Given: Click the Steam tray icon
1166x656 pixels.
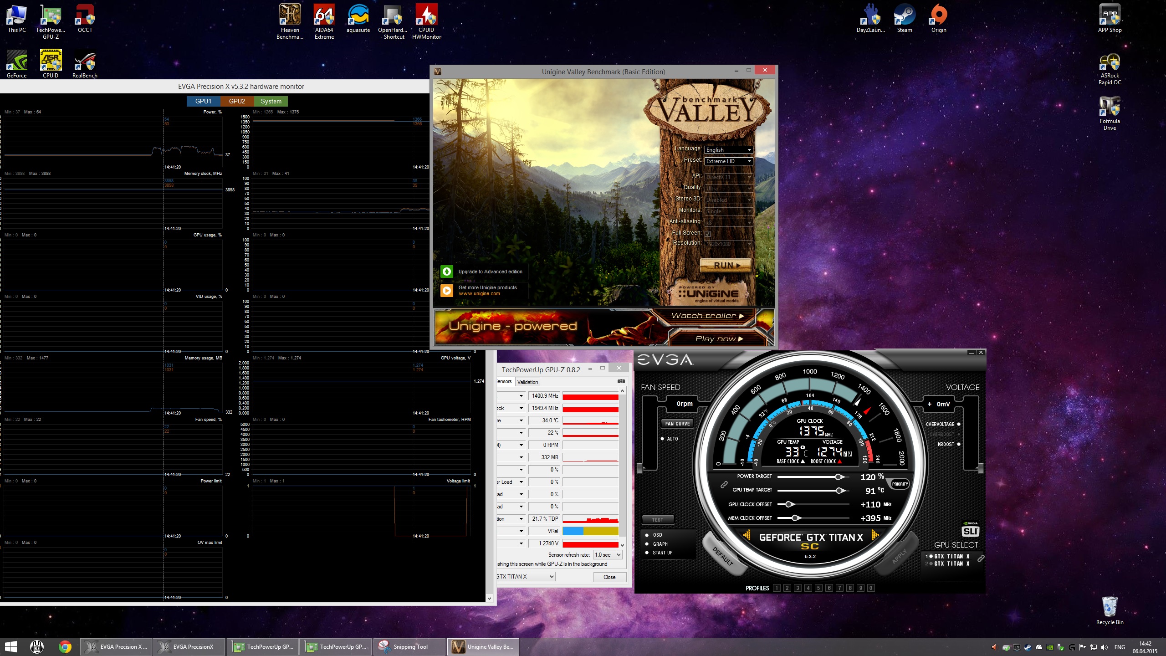Looking at the screenshot, I should click(x=1028, y=647).
